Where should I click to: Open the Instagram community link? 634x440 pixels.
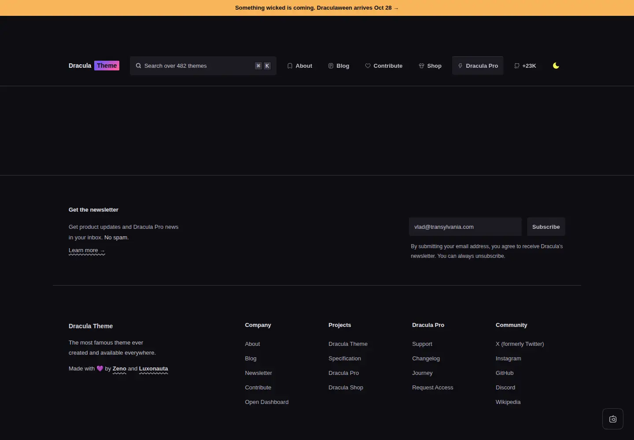coord(508,359)
